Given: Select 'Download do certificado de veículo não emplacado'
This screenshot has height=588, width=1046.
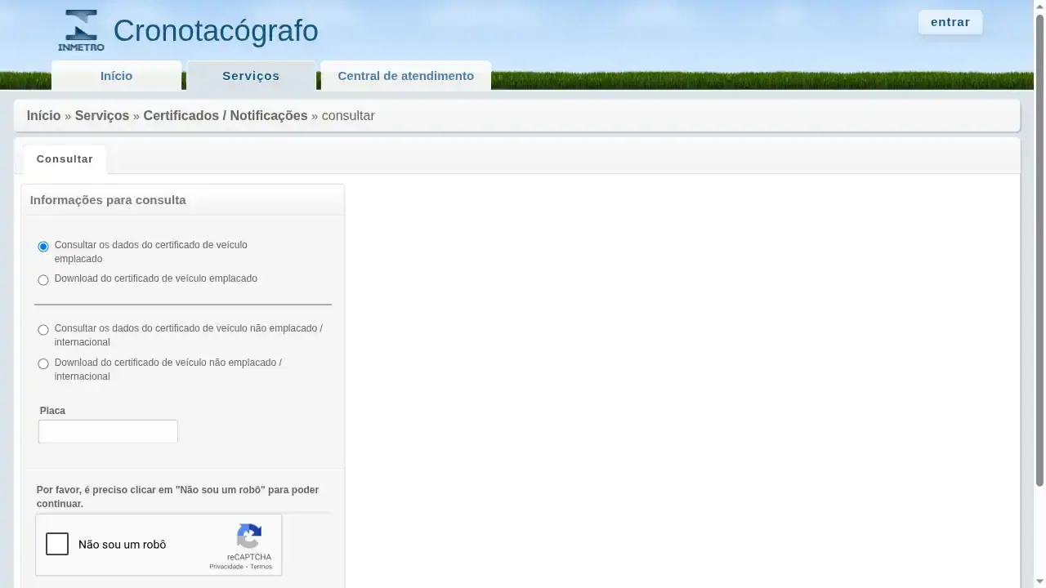Looking at the screenshot, I should click(x=42, y=363).
